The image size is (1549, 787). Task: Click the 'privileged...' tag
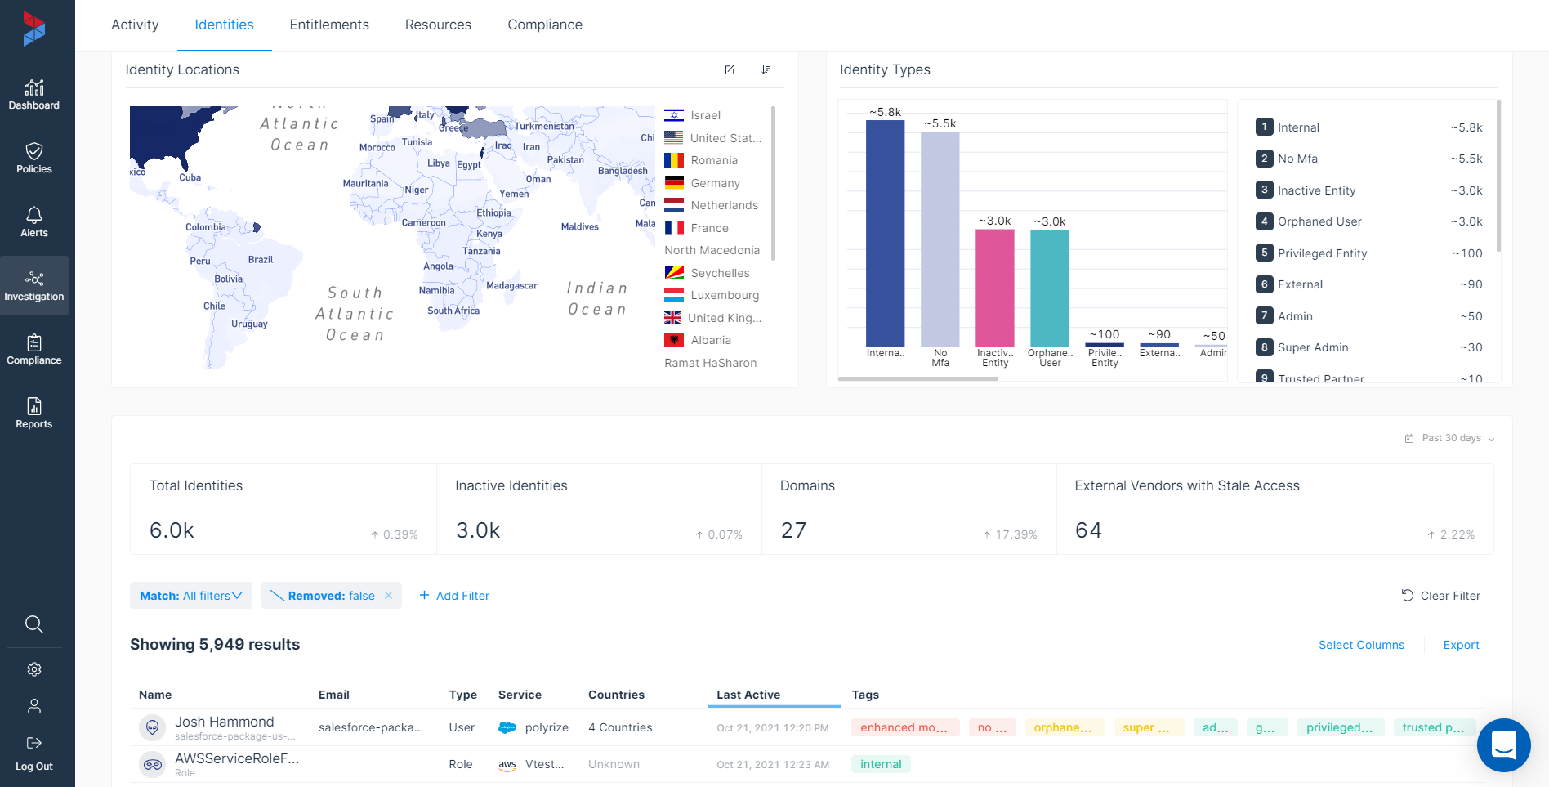point(1340,727)
